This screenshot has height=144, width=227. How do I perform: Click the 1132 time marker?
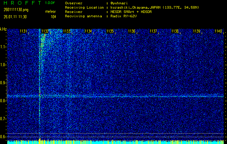tap(45, 31)
